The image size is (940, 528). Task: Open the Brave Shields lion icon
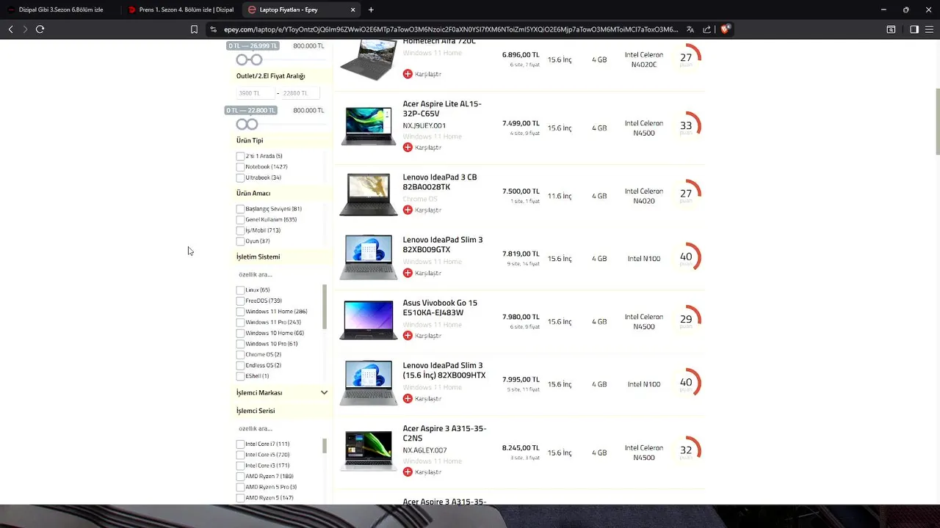725,29
